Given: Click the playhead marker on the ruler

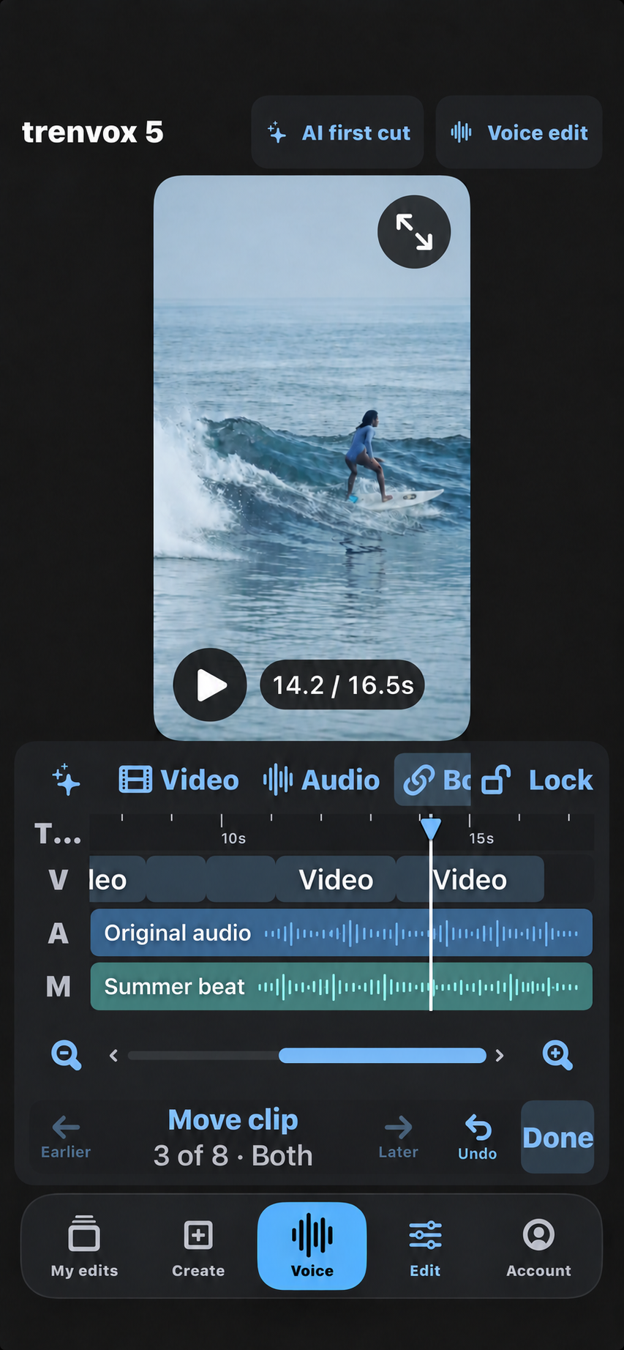Looking at the screenshot, I should [431, 828].
